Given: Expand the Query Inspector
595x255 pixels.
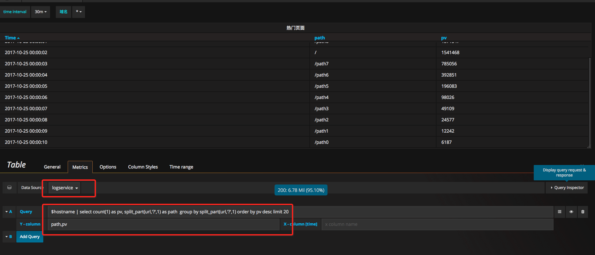Looking at the screenshot, I should [x=567, y=188].
